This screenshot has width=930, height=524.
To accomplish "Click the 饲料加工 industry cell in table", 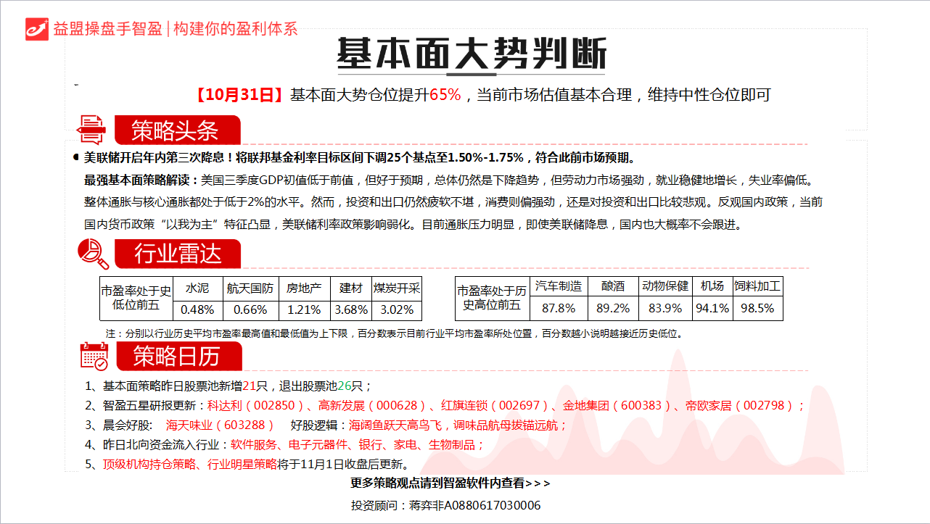I will tap(757, 286).
